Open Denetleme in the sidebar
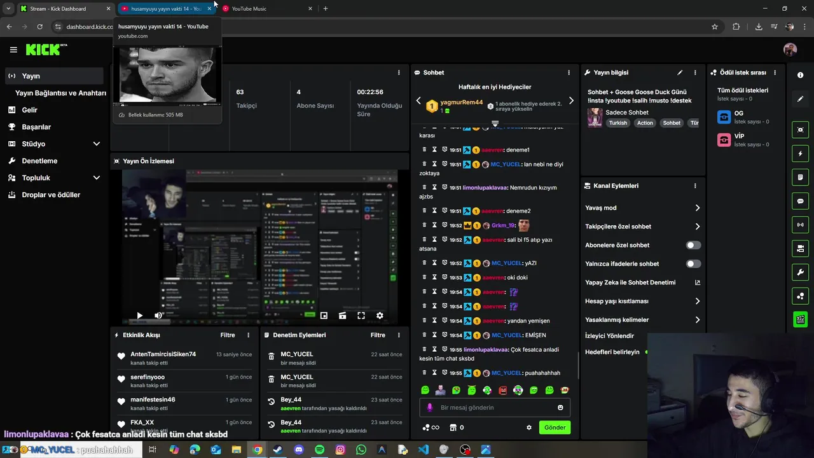The image size is (814, 458). coord(55,161)
